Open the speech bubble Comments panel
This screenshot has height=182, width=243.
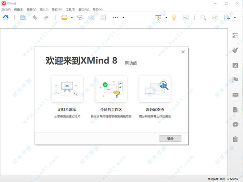pyautogui.click(x=235, y=124)
